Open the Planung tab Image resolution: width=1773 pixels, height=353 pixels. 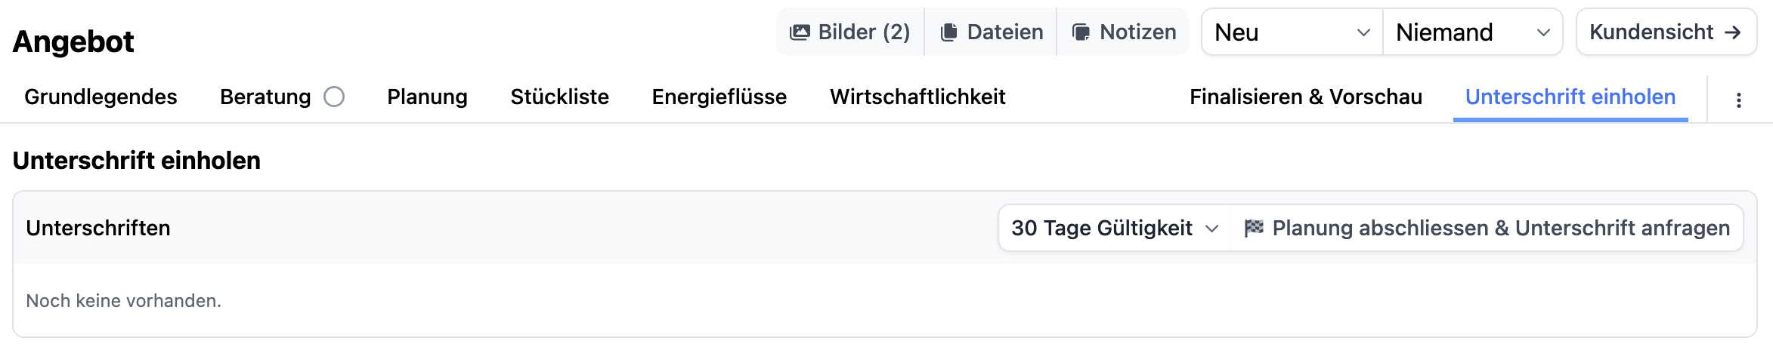tap(427, 97)
